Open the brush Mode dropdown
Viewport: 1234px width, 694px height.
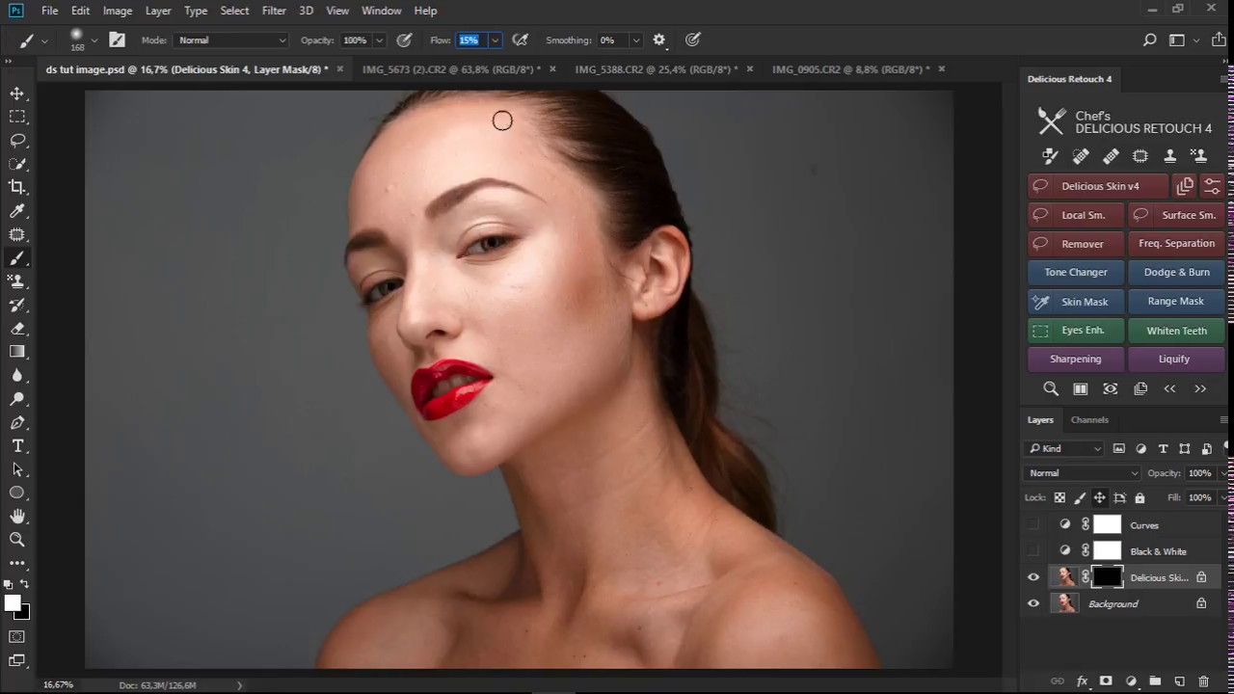click(x=231, y=40)
